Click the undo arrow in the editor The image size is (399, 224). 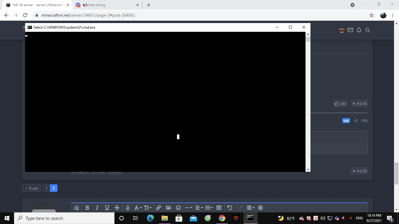click(230, 208)
